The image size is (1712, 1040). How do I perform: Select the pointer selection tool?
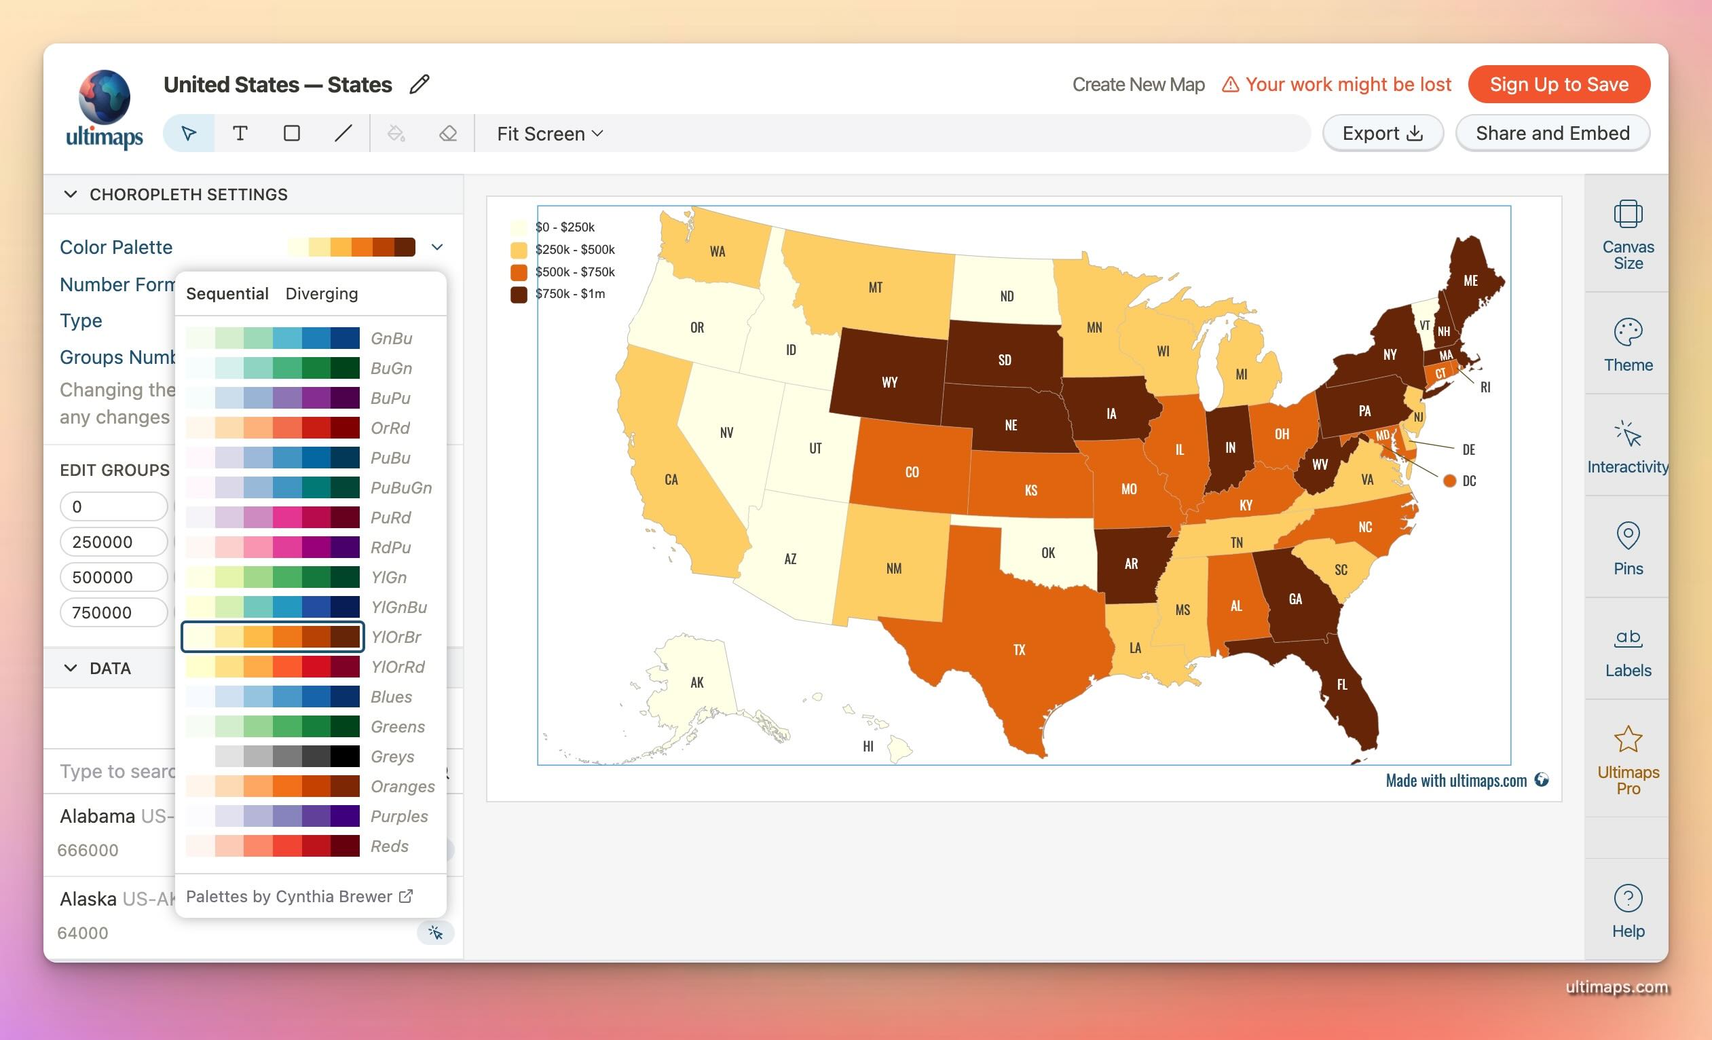click(x=188, y=133)
